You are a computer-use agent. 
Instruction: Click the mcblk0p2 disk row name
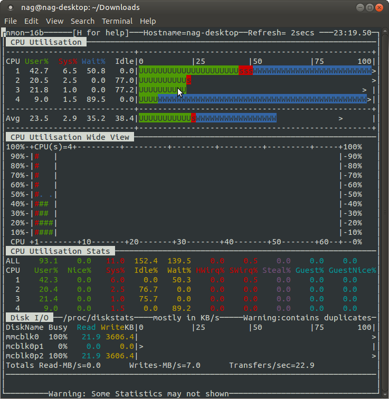click(25, 356)
